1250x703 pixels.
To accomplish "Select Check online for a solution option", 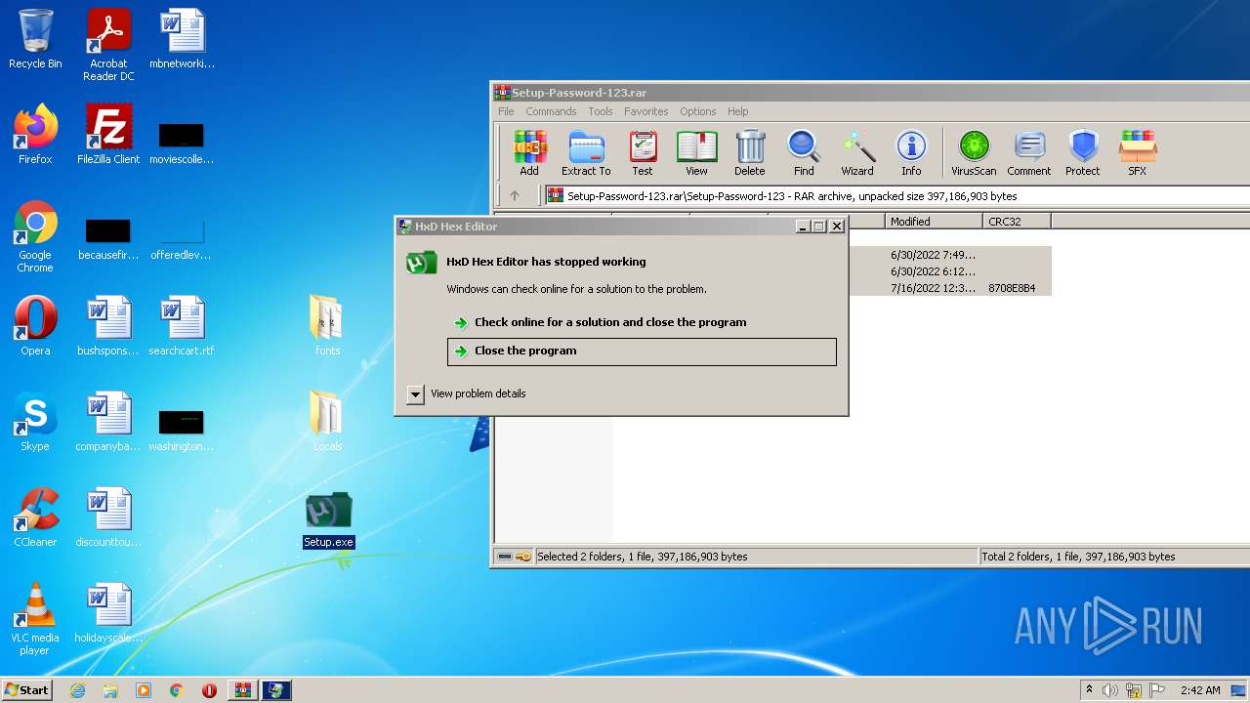I will [642, 322].
